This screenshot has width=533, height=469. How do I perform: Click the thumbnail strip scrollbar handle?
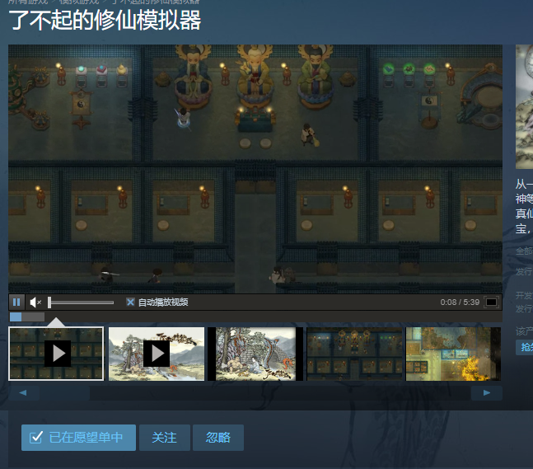64,393
